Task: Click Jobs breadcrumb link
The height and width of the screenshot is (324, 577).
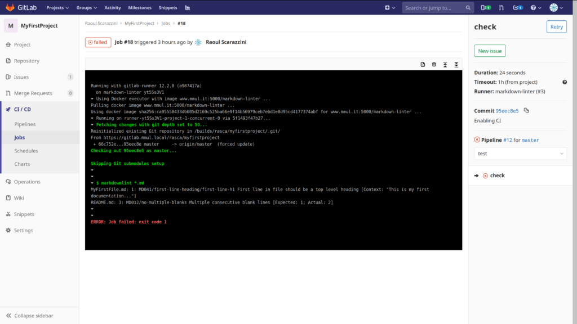Action: (166, 23)
